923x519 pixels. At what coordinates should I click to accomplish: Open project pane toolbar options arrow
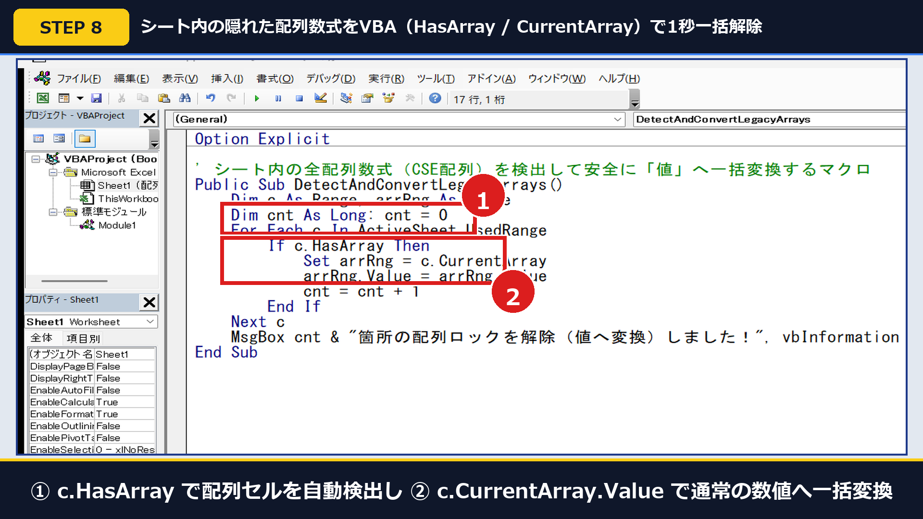tap(154, 139)
